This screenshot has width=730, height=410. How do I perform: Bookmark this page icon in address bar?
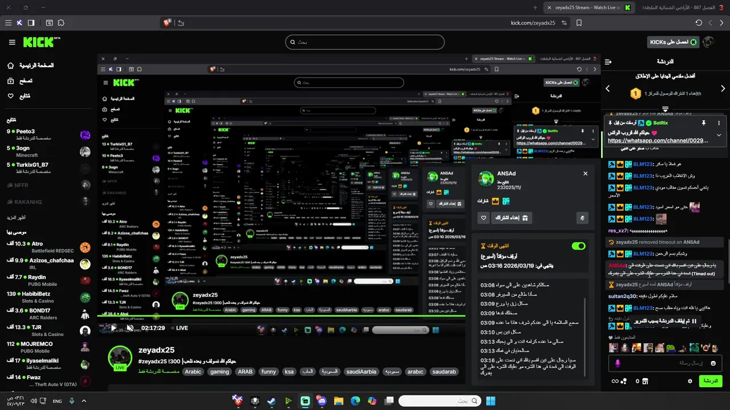click(579, 23)
